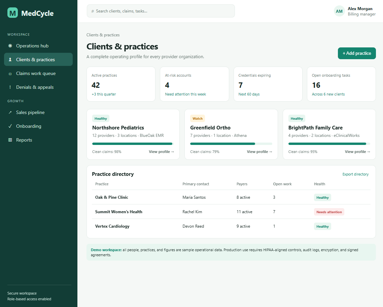Click the Clients & practices breadcrumb
383x307 pixels.
pos(103,35)
